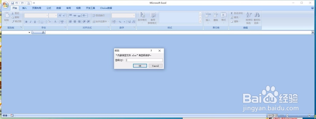
Task: Click the 查找和选择 binoculars button
Action: point(257,18)
